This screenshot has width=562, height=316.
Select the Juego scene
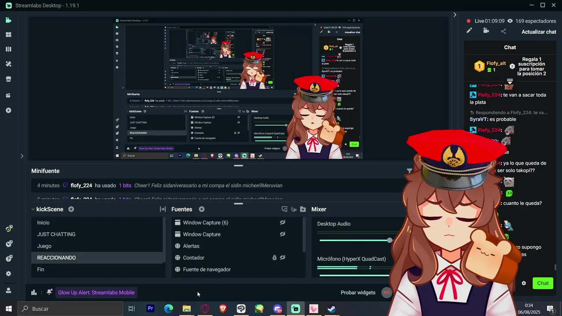tap(97, 246)
